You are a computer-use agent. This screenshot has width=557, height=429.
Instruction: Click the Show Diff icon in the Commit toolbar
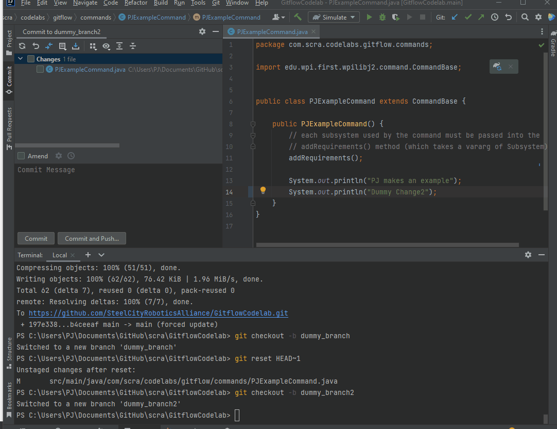click(49, 46)
